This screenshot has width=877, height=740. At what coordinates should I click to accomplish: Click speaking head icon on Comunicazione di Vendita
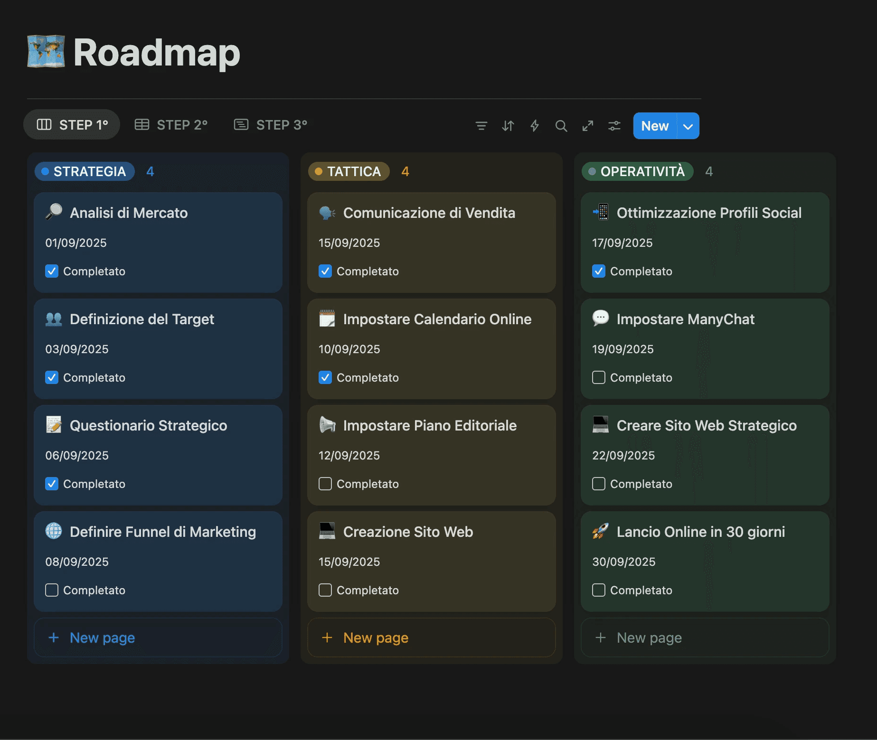(327, 212)
